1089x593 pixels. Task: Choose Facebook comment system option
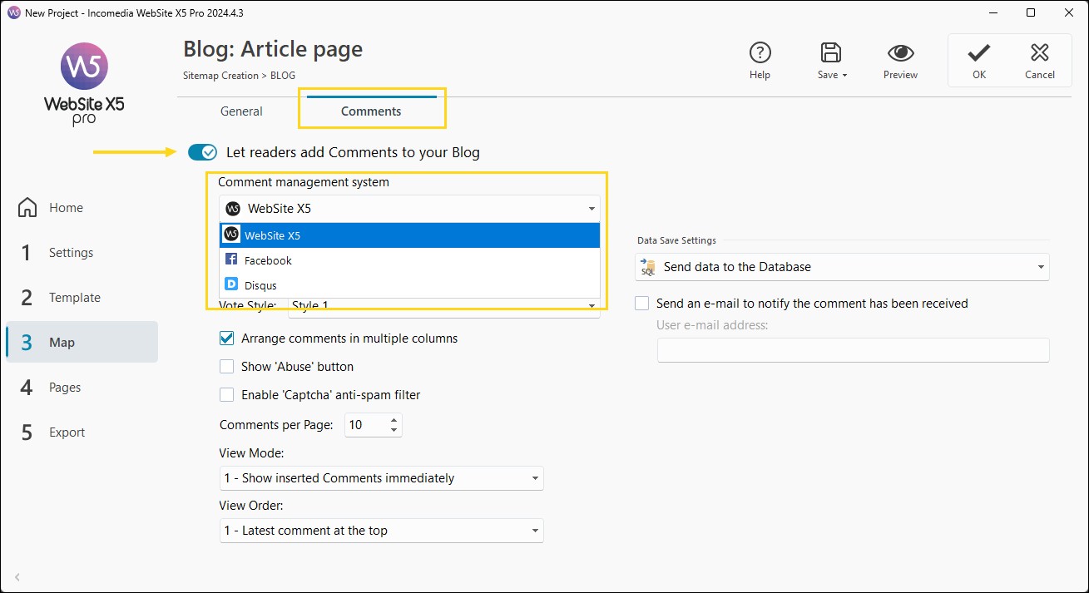[x=409, y=260]
